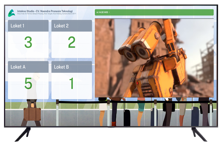Image resolution: width=222 pixels, height=145 pixels.
Task: Click the TV's right stand leg
Action: pyautogui.click(x=199, y=134)
